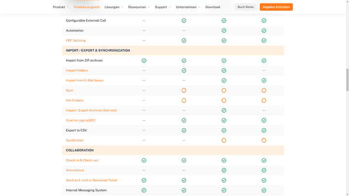
Task: Open the Import Folders link
Action: [x=77, y=71]
